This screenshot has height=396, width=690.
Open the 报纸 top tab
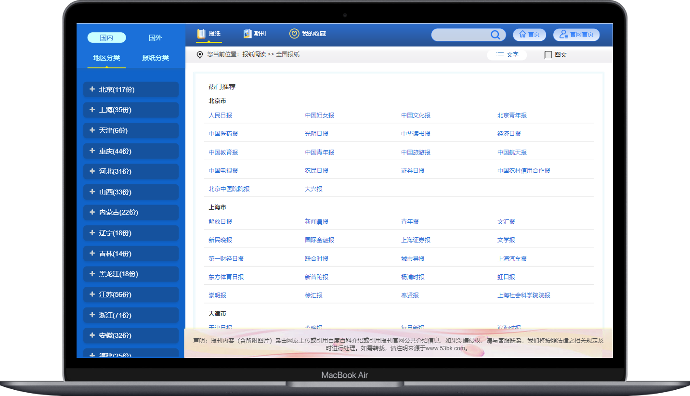(209, 34)
